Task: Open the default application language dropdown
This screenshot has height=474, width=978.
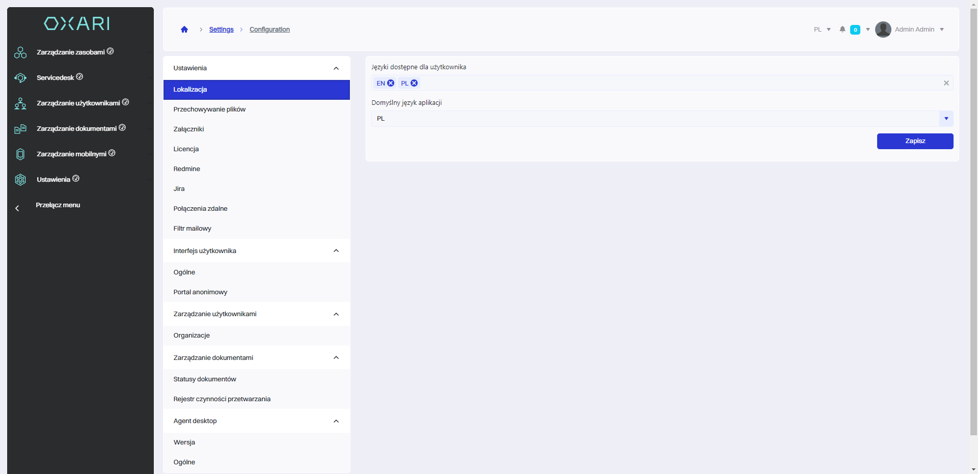Action: point(946,119)
